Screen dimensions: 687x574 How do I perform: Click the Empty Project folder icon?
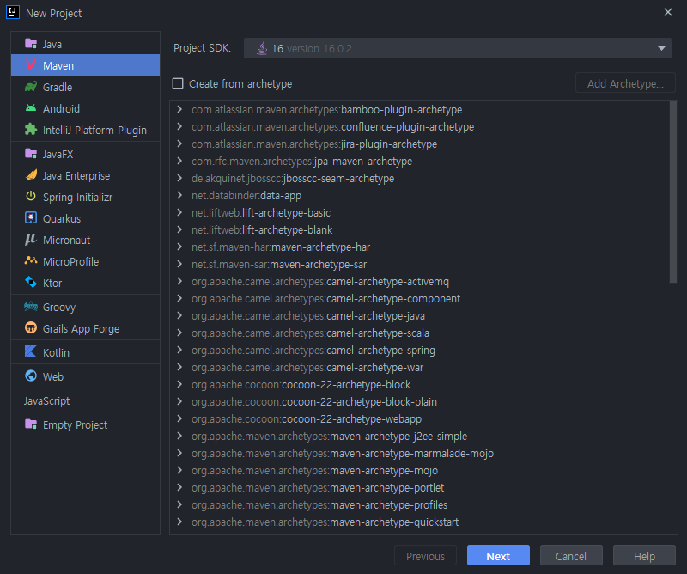31,424
